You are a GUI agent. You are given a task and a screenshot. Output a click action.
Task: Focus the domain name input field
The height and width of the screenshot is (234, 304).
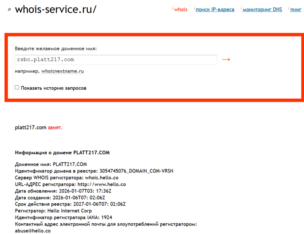coord(115,59)
